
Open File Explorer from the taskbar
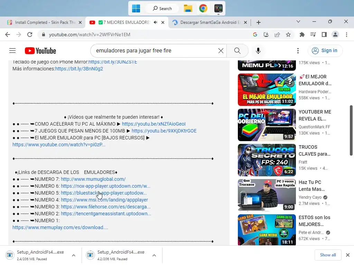(x=188, y=9)
